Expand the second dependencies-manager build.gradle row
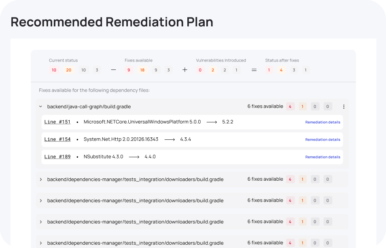 (x=40, y=201)
